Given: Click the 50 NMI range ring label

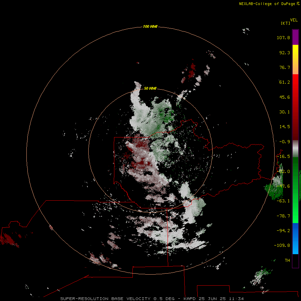Looking at the screenshot, I should pyautogui.click(x=150, y=88).
